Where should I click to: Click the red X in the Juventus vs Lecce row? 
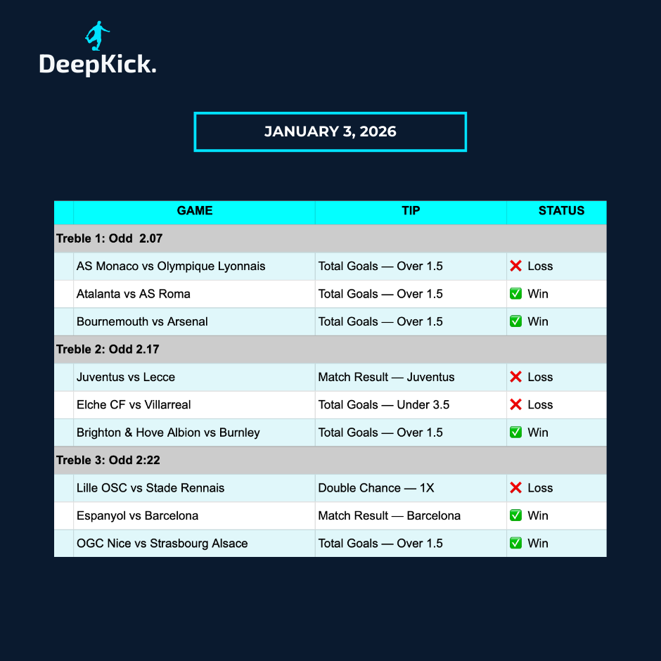point(515,377)
